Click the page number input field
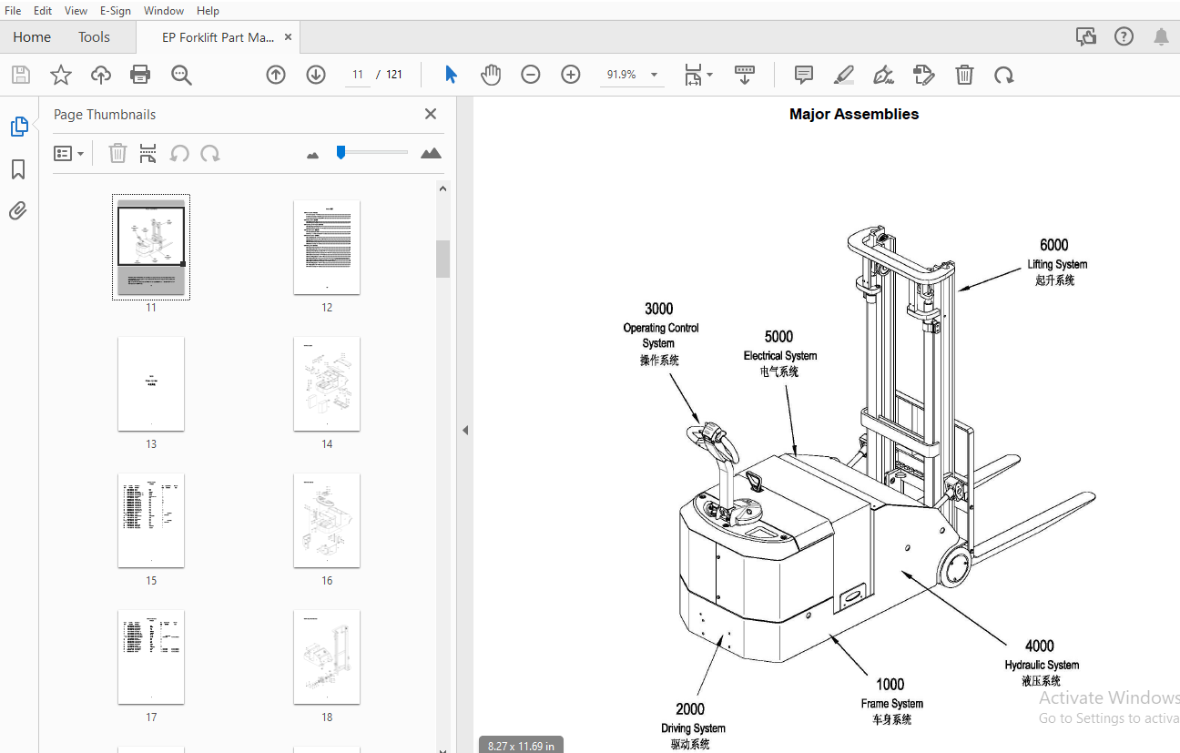The width and height of the screenshot is (1180, 753). [358, 75]
